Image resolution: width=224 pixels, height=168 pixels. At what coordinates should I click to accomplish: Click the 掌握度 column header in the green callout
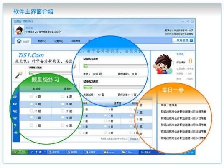37,89
